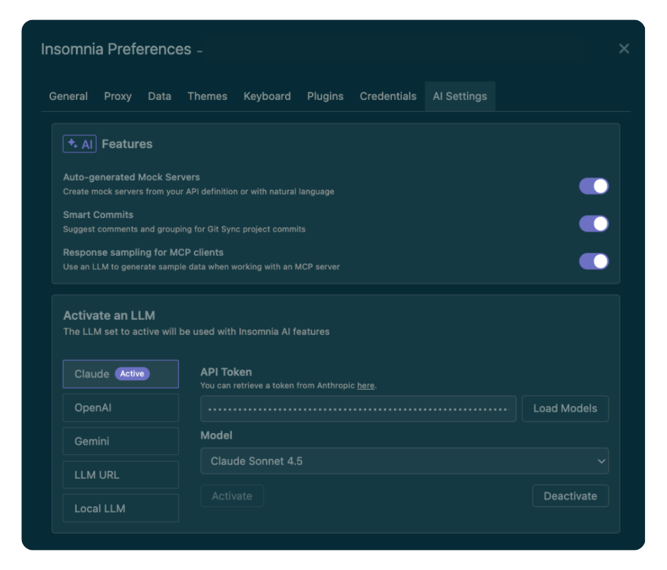This screenshot has height=570, width=667.
Task: Toggle Auto-generated Mock Servers switch
Action: [x=594, y=186]
